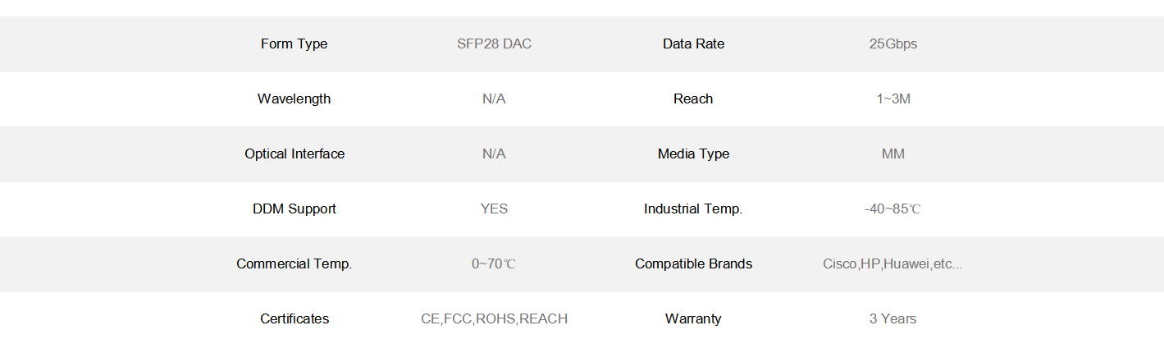Select the CE,FCC,ROHS,REACH certificates value

pyautogui.click(x=494, y=319)
